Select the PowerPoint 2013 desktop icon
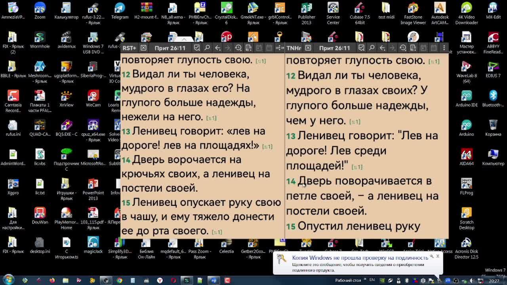 tap(93, 190)
